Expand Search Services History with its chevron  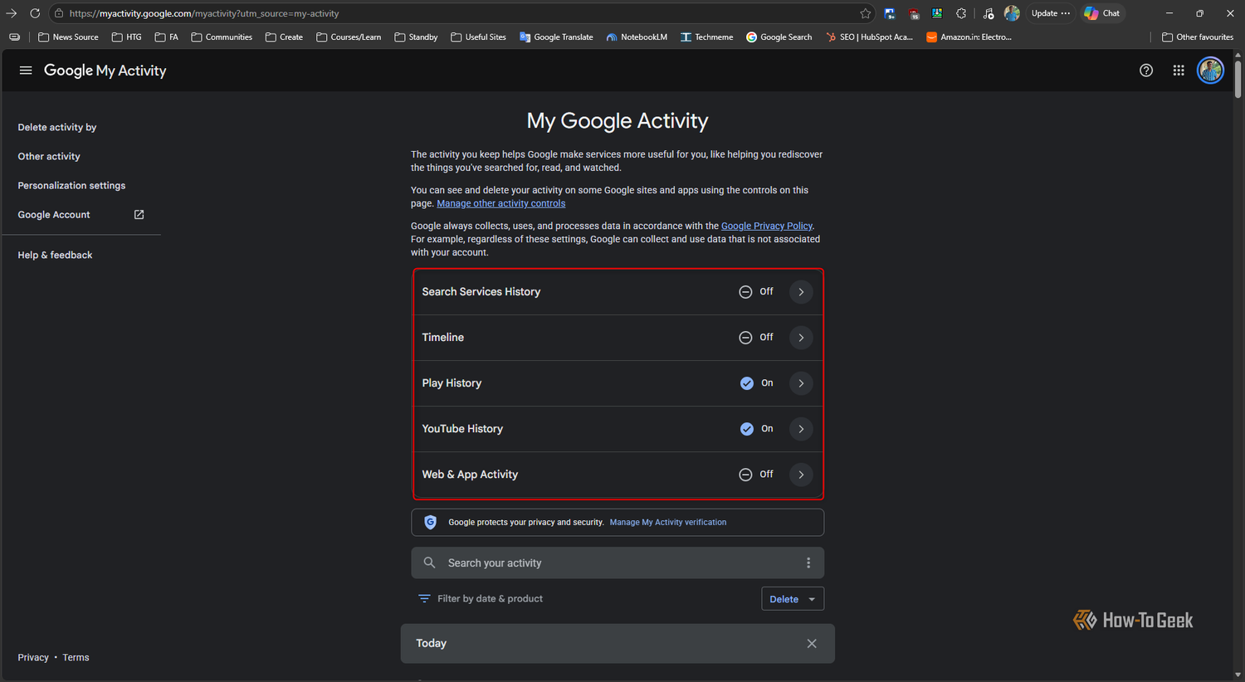(801, 292)
